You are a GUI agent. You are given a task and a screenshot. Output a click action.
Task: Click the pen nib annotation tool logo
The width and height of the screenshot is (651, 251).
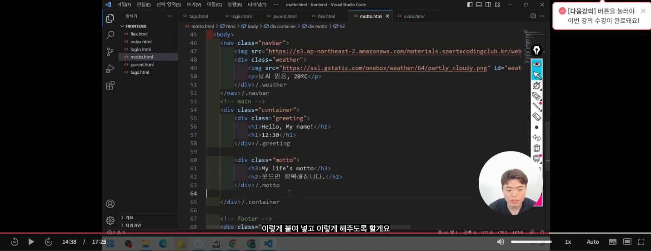(536, 50)
